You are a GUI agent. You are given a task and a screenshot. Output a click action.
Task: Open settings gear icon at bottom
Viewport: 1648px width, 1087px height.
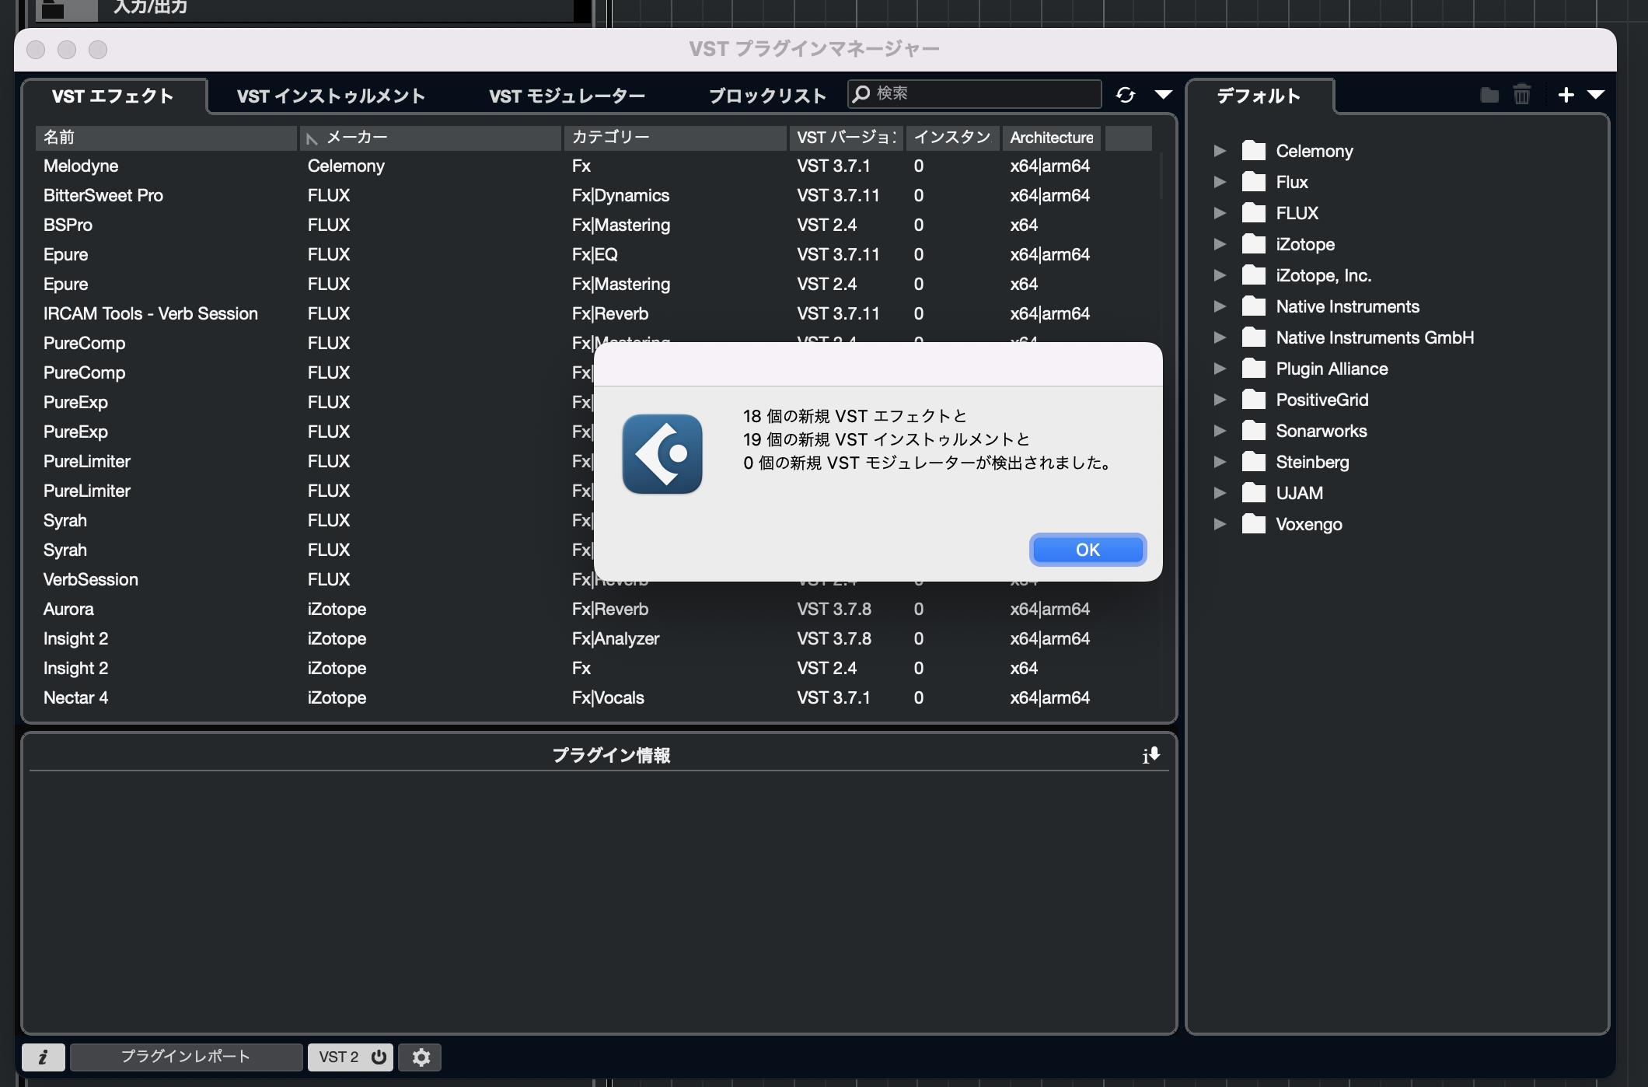(x=421, y=1057)
